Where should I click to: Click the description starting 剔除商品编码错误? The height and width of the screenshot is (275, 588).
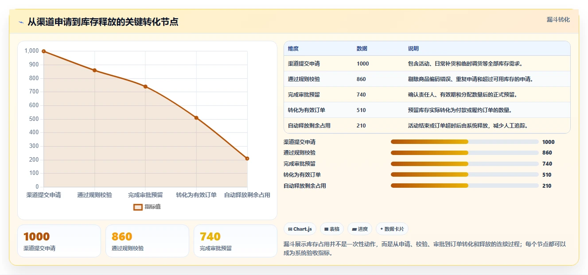tap(471, 79)
